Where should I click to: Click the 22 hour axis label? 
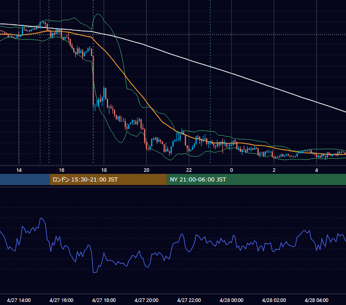tap(189, 170)
